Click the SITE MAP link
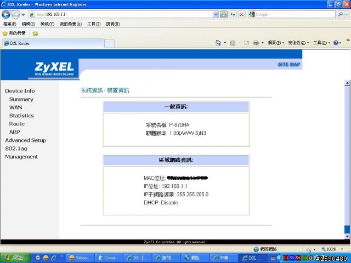The width and height of the screenshot is (351, 263). [x=289, y=65]
